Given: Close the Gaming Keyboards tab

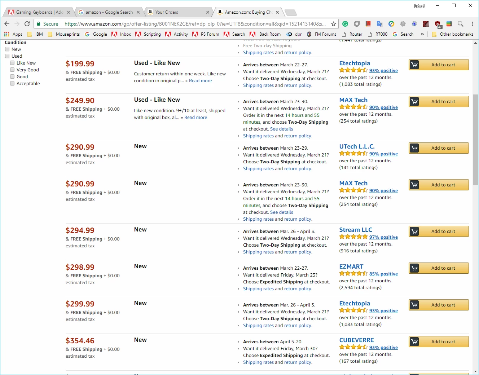Looking at the screenshot, I should coord(69,12).
